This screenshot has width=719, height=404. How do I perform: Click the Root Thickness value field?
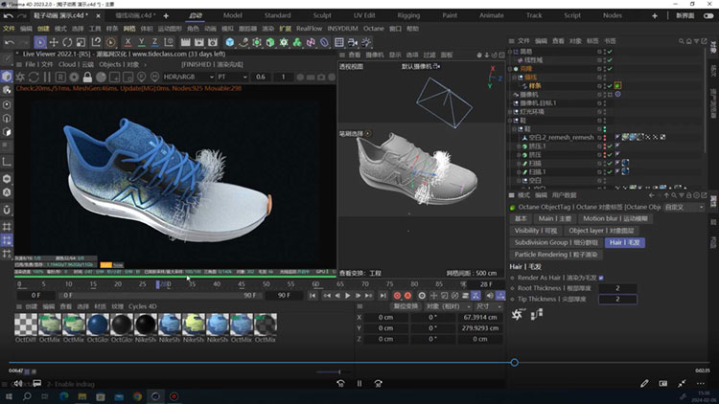click(x=618, y=288)
